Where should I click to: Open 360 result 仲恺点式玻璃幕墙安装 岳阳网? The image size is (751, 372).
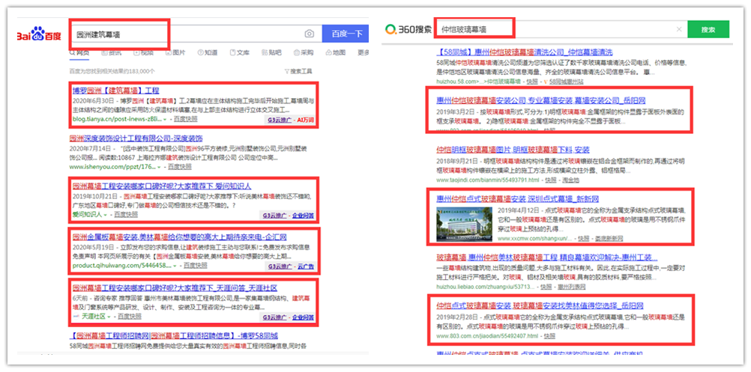coord(540,305)
